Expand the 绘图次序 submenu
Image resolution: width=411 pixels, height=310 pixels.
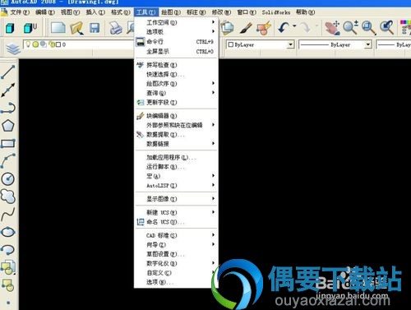coord(176,84)
